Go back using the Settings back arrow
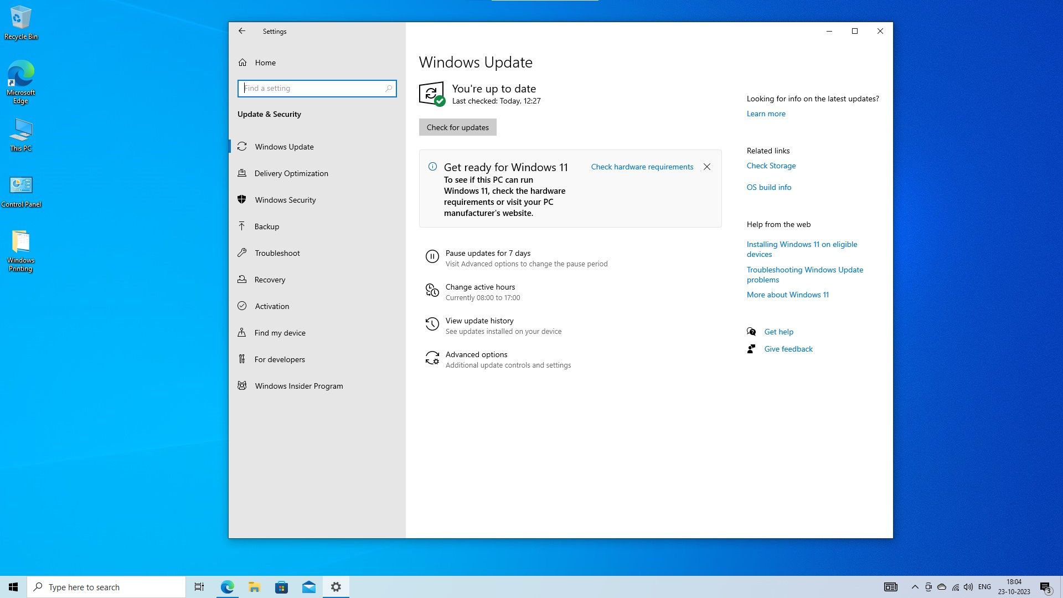The image size is (1063, 598). [x=242, y=32]
